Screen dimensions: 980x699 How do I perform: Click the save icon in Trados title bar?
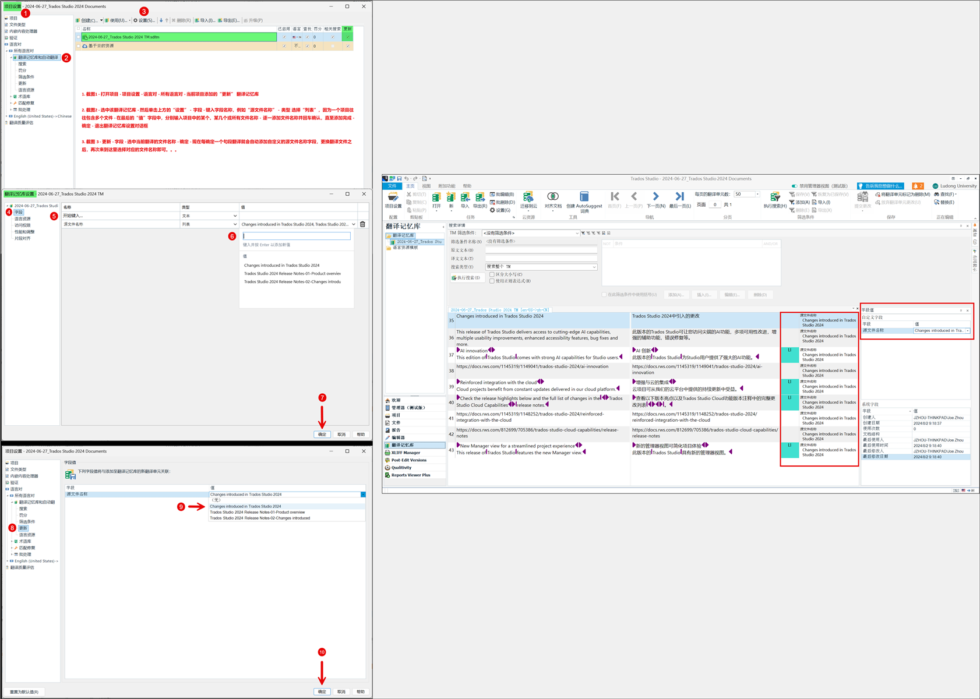coord(399,178)
